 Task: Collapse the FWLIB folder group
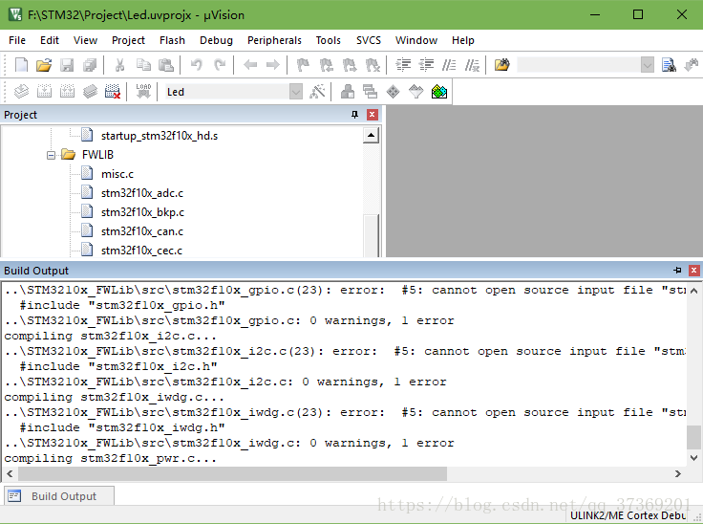click(x=51, y=155)
